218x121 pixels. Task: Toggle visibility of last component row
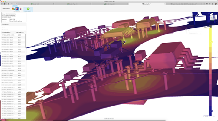pyautogui.click(x=2, y=118)
